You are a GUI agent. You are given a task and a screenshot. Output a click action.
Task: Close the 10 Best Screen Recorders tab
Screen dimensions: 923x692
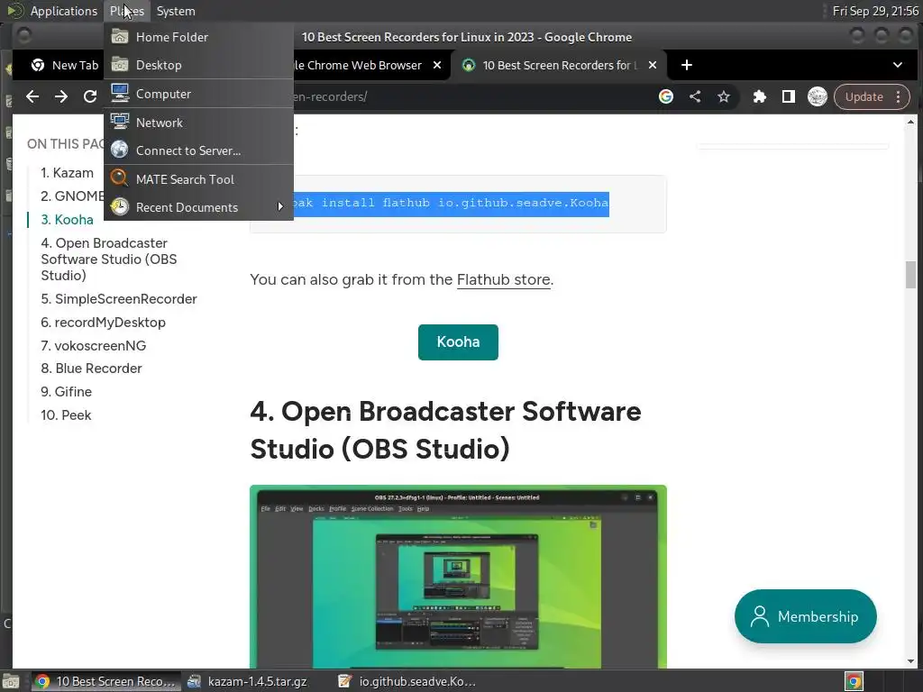[x=653, y=65]
